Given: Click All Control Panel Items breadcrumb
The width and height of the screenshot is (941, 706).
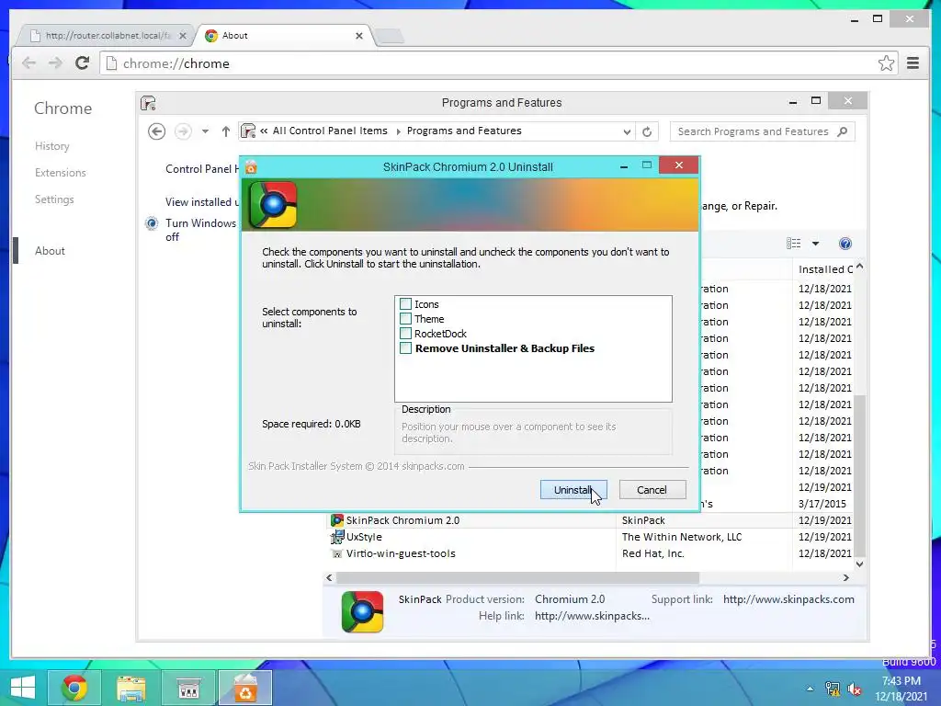Looking at the screenshot, I should [330, 131].
